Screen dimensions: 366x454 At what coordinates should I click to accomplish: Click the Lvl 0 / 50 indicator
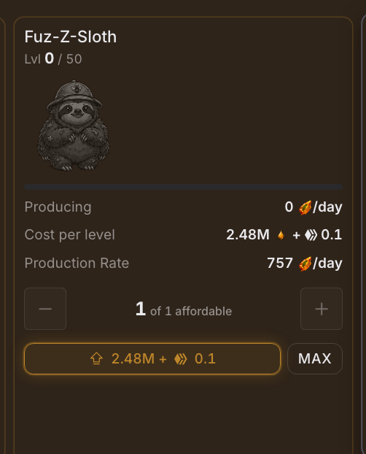pos(53,59)
